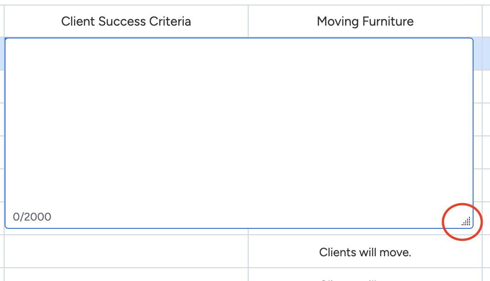Click the cell containing Clients will move.
The image size is (490, 281).
tap(364, 252)
